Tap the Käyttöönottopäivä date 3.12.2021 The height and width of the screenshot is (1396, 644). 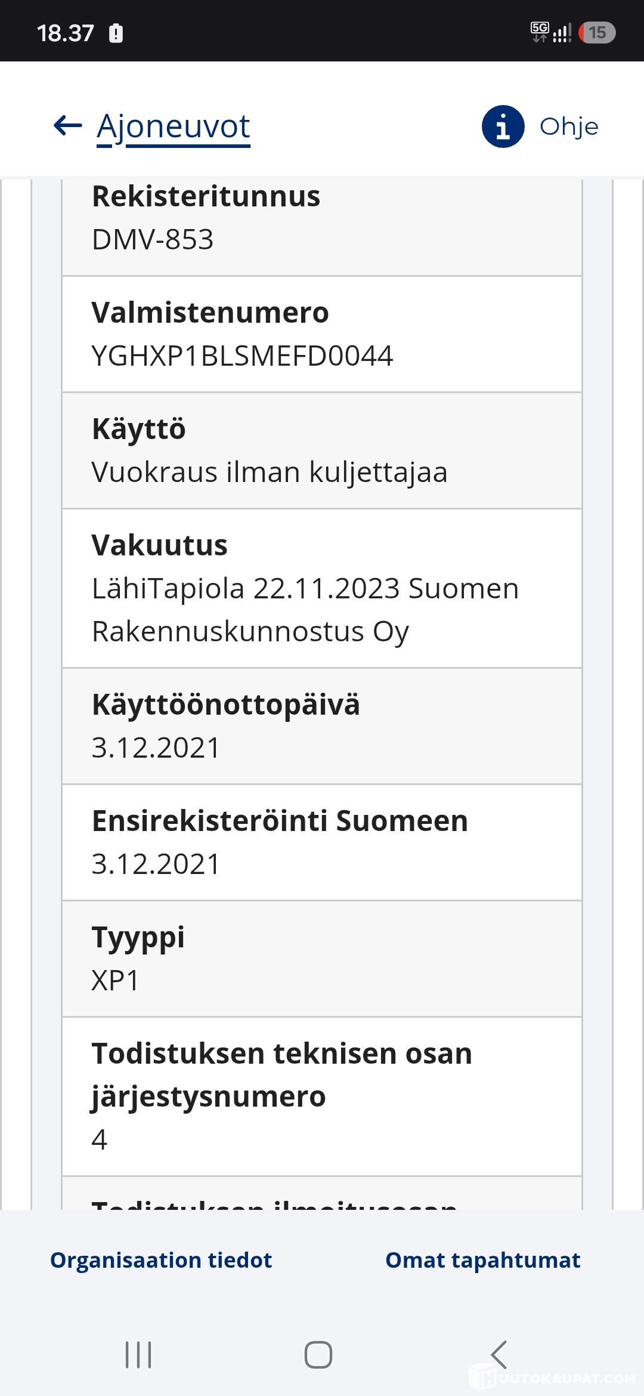[156, 748]
